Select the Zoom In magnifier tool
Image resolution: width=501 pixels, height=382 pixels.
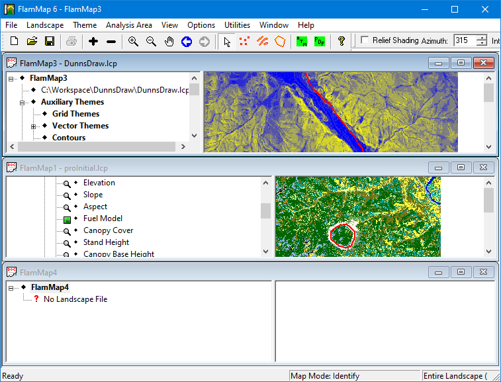133,41
